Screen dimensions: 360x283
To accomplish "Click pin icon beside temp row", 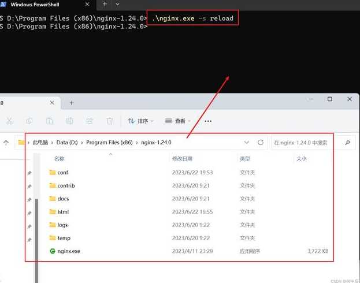I will [x=29, y=240].
